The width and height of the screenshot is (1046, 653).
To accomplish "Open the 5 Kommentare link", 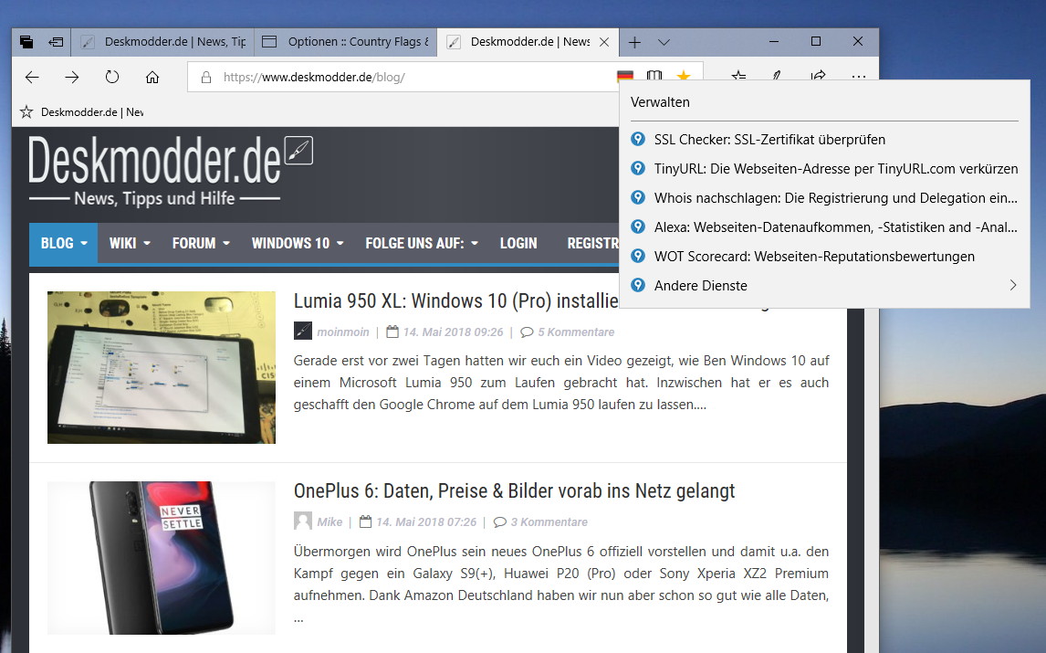I will click(x=576, y=332).
